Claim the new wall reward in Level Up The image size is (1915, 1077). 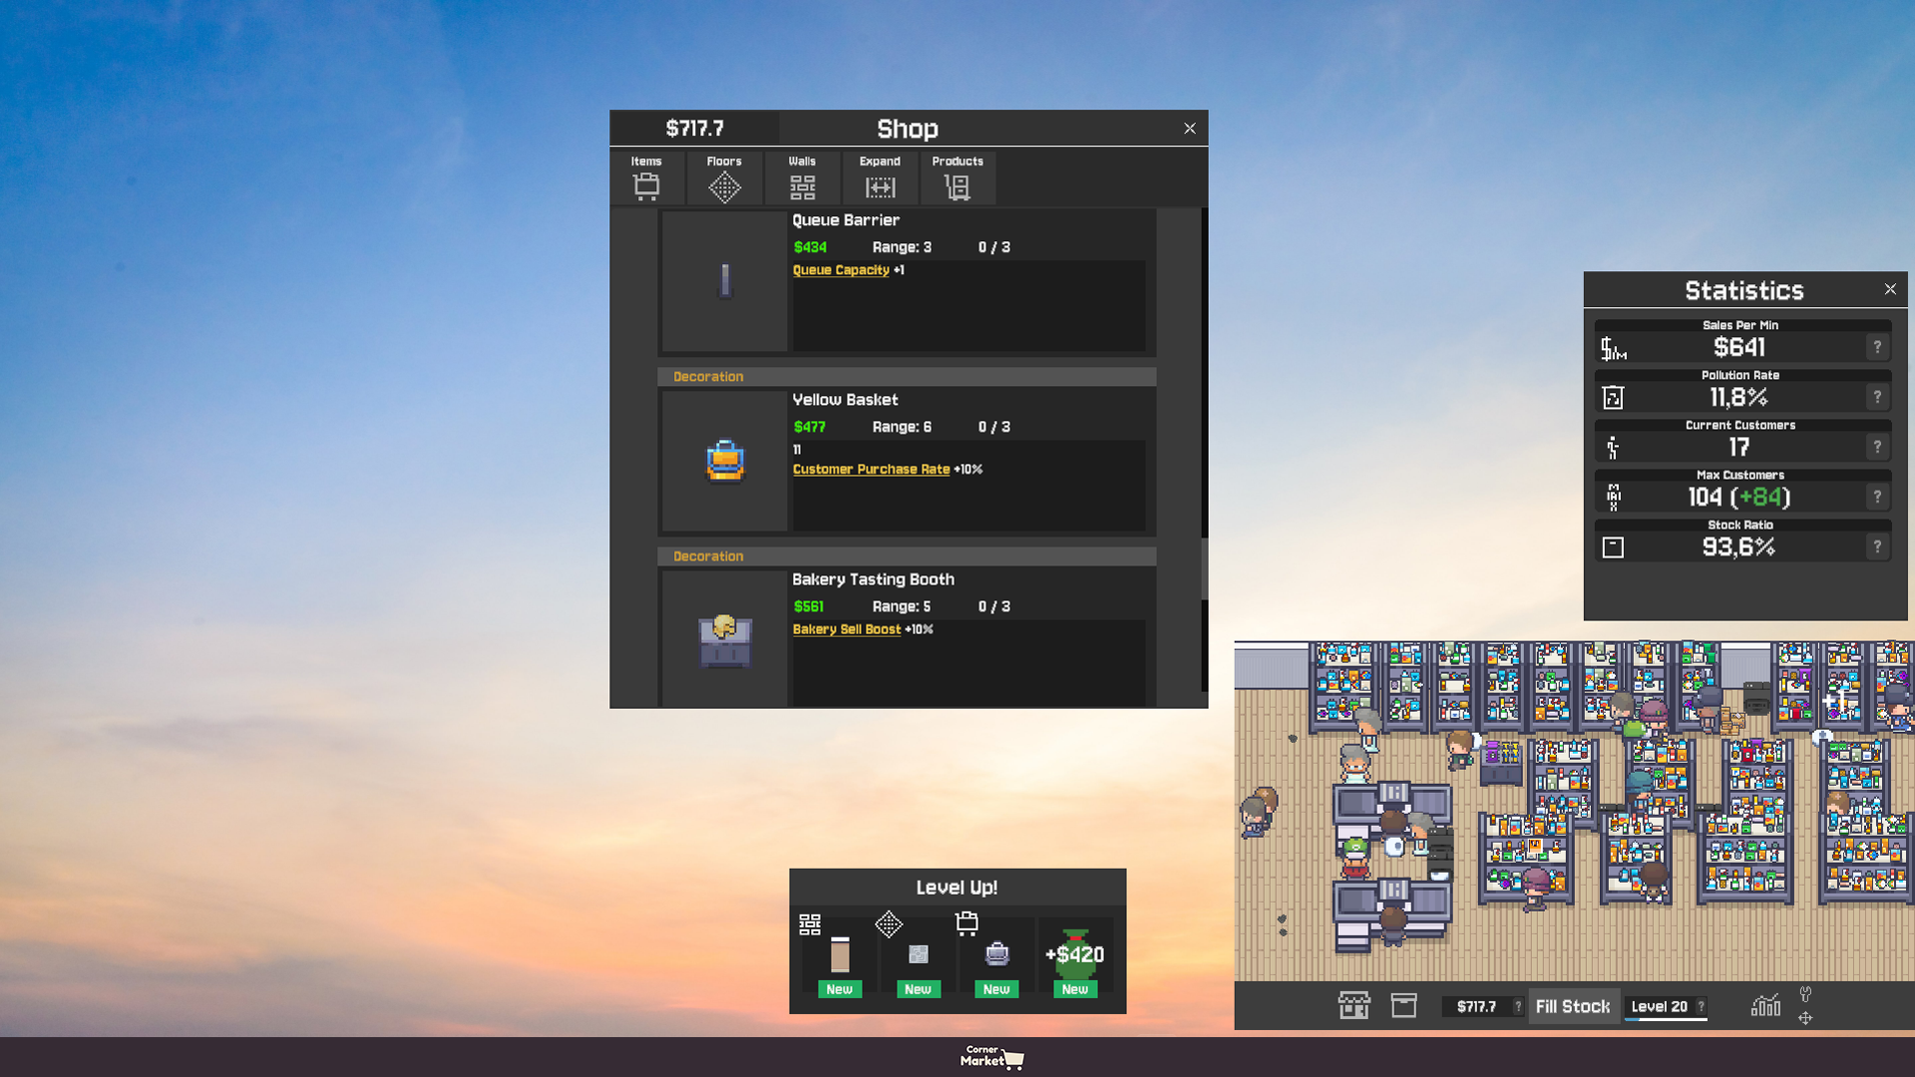[838, 955]
